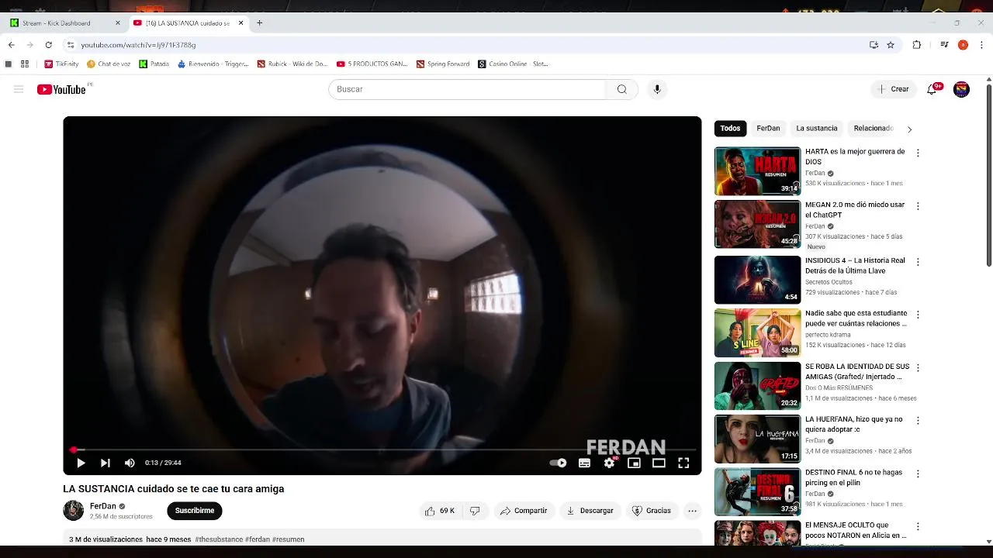Open DESTINO FINAL 6 video thumbnail
Screen dimensions: 993x558
coord(757,491)
